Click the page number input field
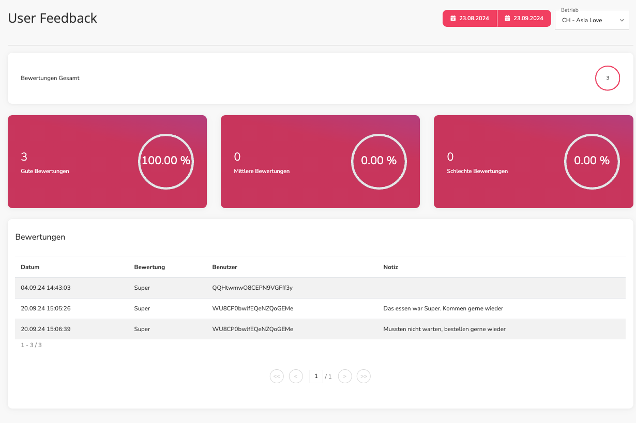The image size is (636, 423). [316, 377]
